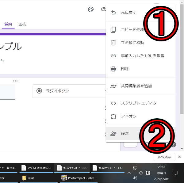Click the undo arrow icon beside 元に戻す
Screen dimensions: 184x183
113,13
